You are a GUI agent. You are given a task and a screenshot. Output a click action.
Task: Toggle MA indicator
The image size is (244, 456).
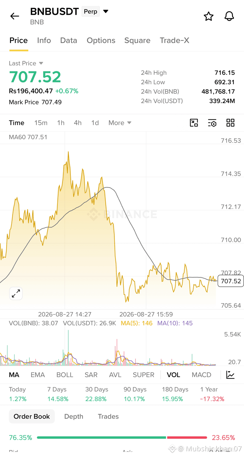point(14,375)
